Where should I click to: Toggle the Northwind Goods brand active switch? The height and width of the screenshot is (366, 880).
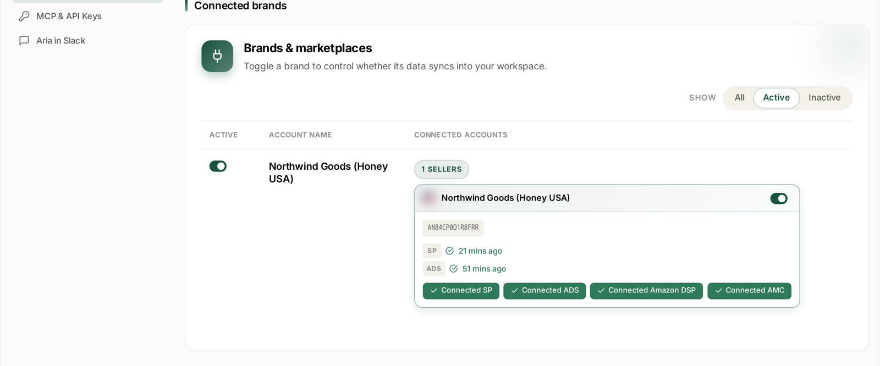point(218,166)
